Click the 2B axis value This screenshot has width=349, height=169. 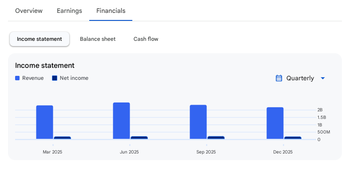tap(320, 110)
